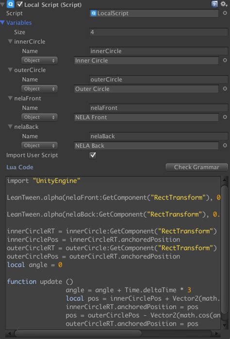Viewport: 230px width, 339px height.
Task: Open the component help book icon
Action: 214,4
